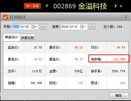Click the 阴线 count 123
The height and width of the screenshot is (101, 131).
tap(123, 83)
